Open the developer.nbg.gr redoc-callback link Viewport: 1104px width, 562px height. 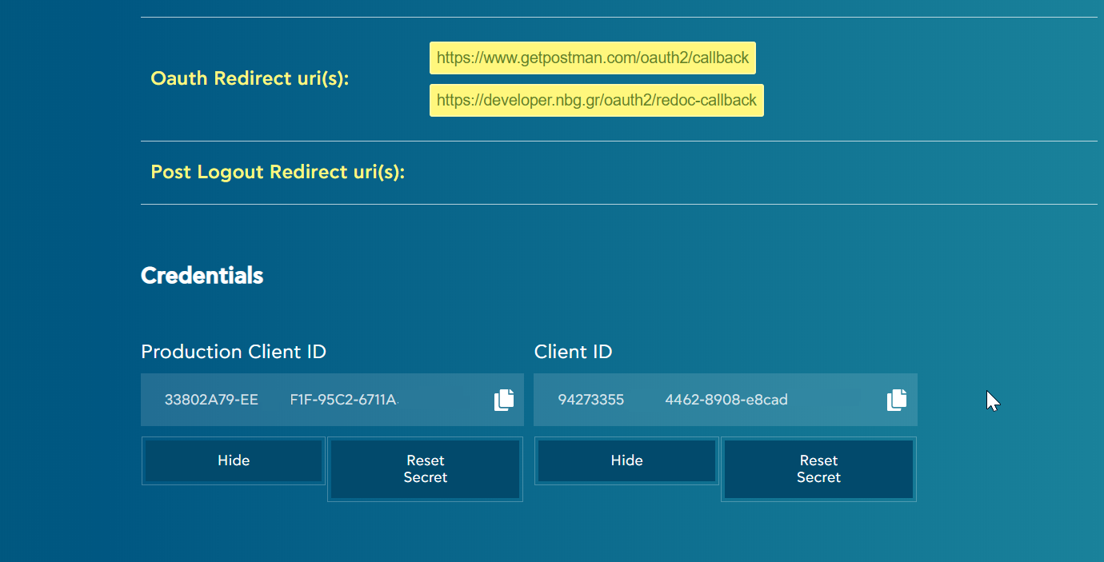point(596,100)
